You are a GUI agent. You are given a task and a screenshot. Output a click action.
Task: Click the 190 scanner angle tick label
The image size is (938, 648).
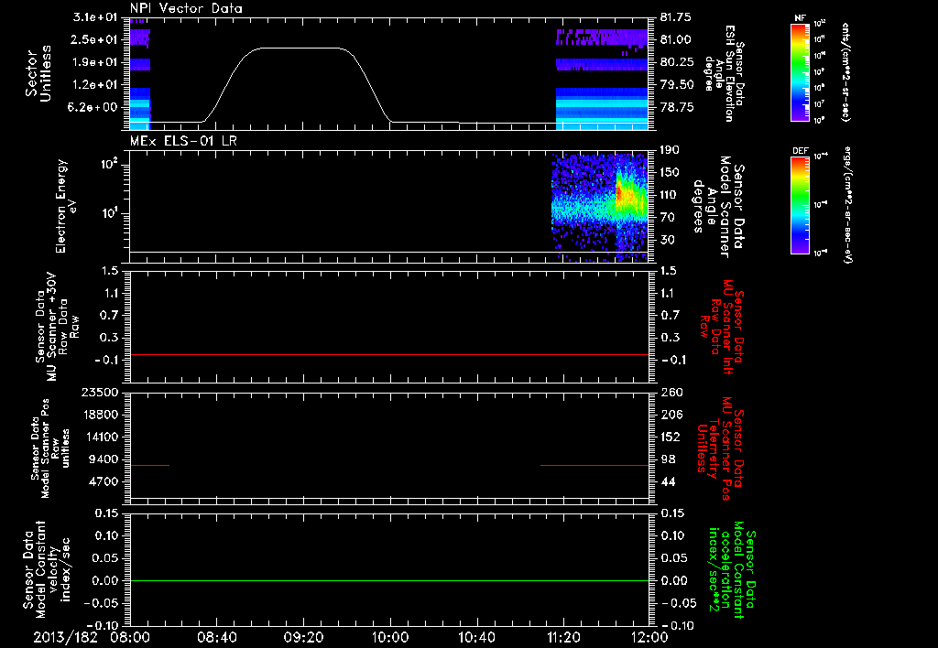(671, 149)
